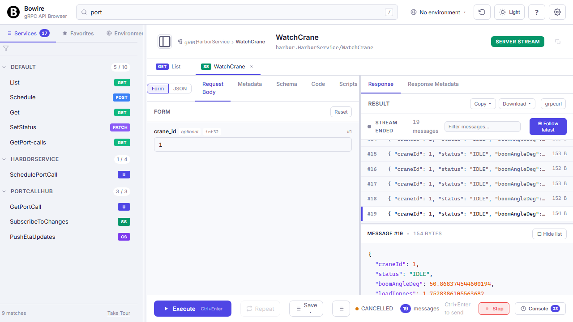Click the crane_id input field
This screenshot has width=573, height=322.
click(253, 144)
